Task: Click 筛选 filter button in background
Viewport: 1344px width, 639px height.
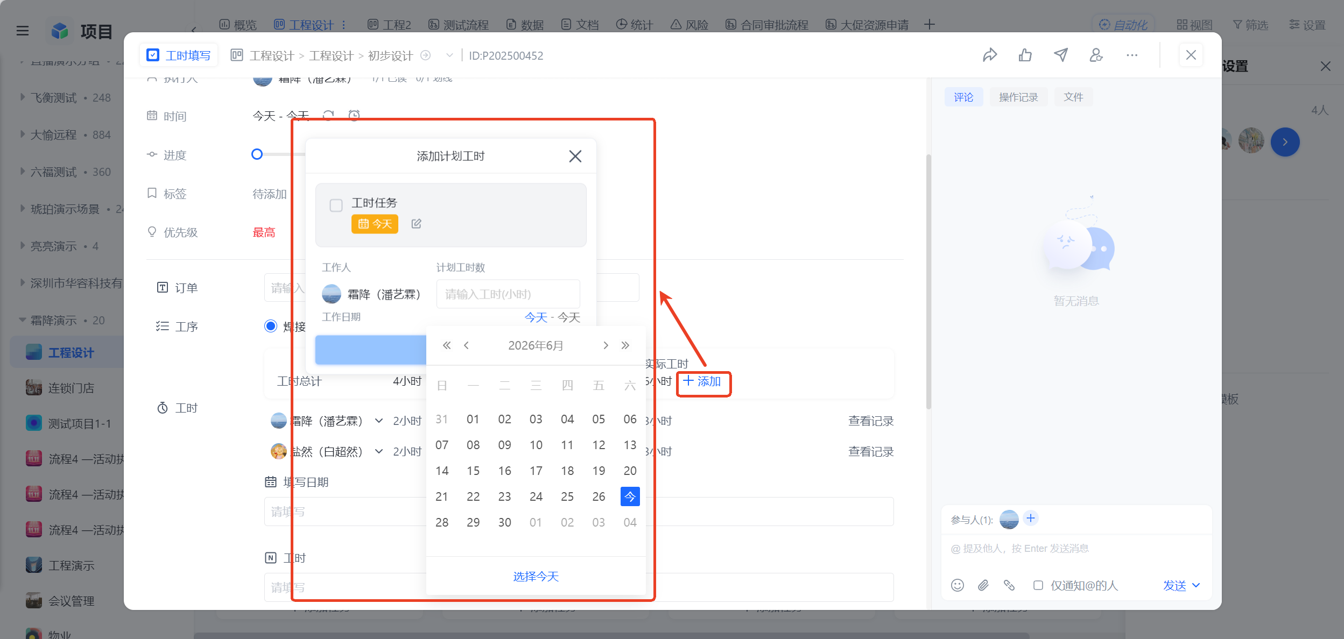Action: [1250, 25]
